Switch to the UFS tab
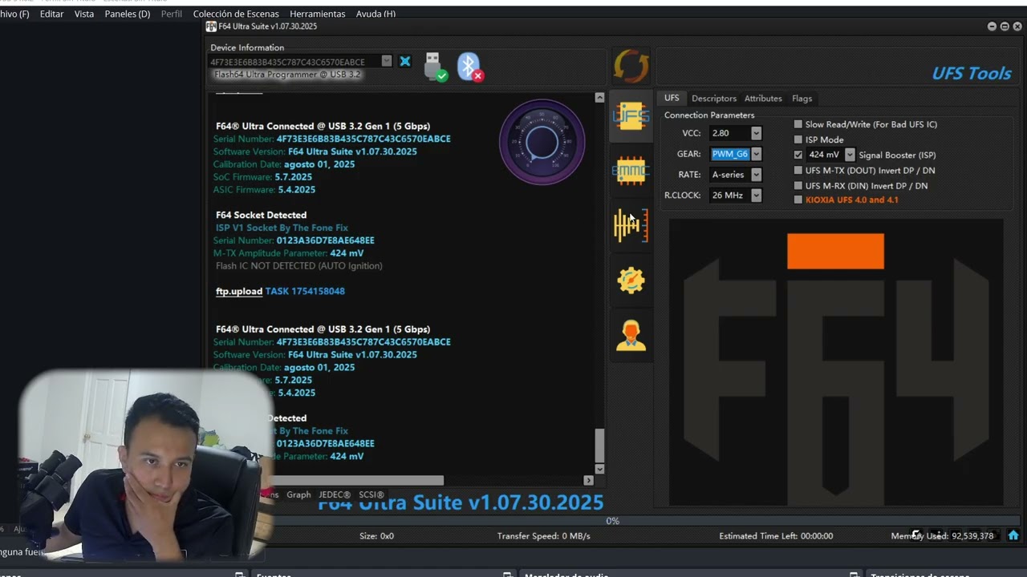Screen dimensions: 1027x577 click(672, 98)
